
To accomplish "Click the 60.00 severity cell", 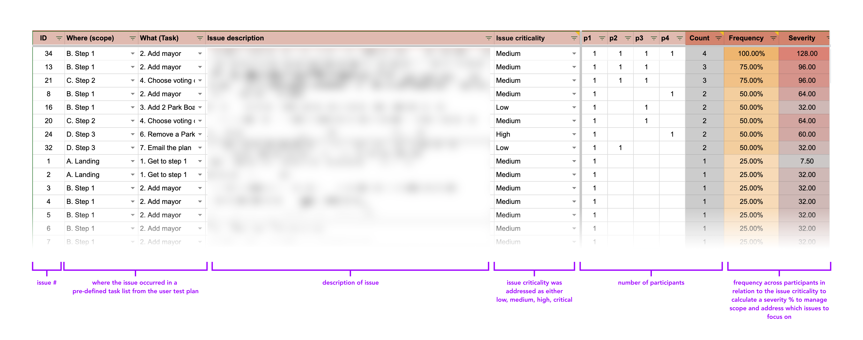I will click(x=804, y=134).
